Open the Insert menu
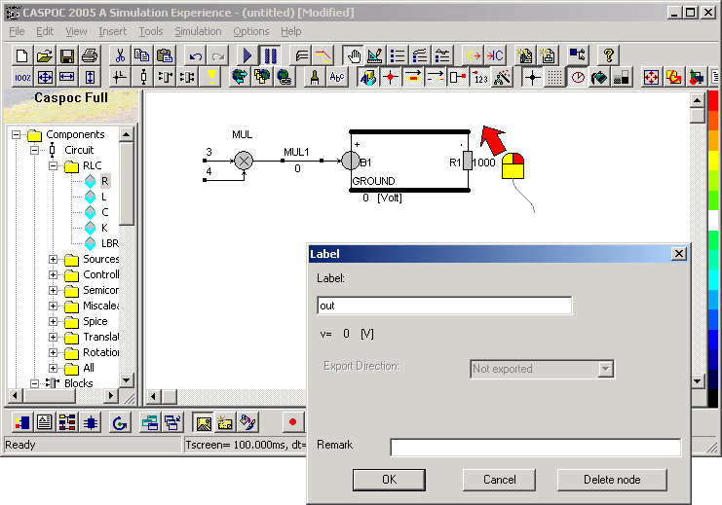722x505 pixels. click(x=112, y=31)
